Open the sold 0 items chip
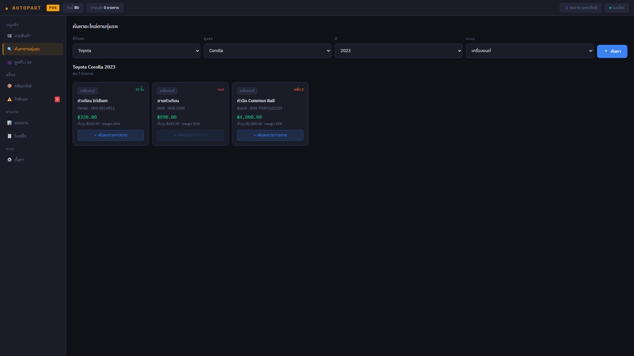Viewport: 634px width, 356px height. (x=105, y=8)
